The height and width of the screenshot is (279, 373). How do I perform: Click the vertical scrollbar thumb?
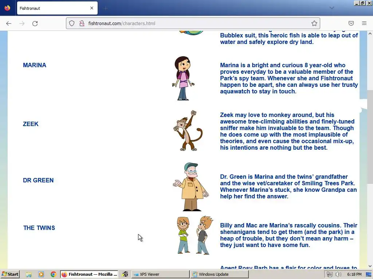pyautogui.click(x=370, y=137)
